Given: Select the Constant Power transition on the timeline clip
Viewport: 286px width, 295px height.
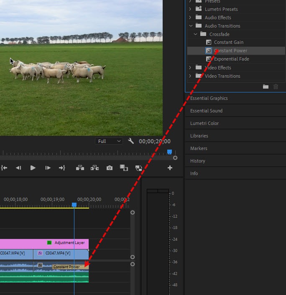Looking at the screenshot, I should pyautogui.click(x=67, y=267).
